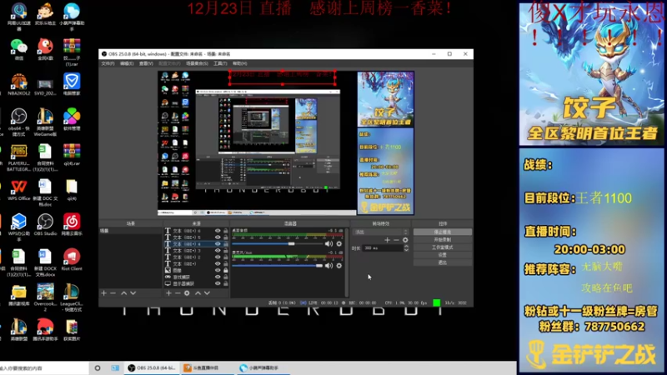Open 微信 WeChat desktop icon
This screenshot has height=375, width=667.
[18, 49]
